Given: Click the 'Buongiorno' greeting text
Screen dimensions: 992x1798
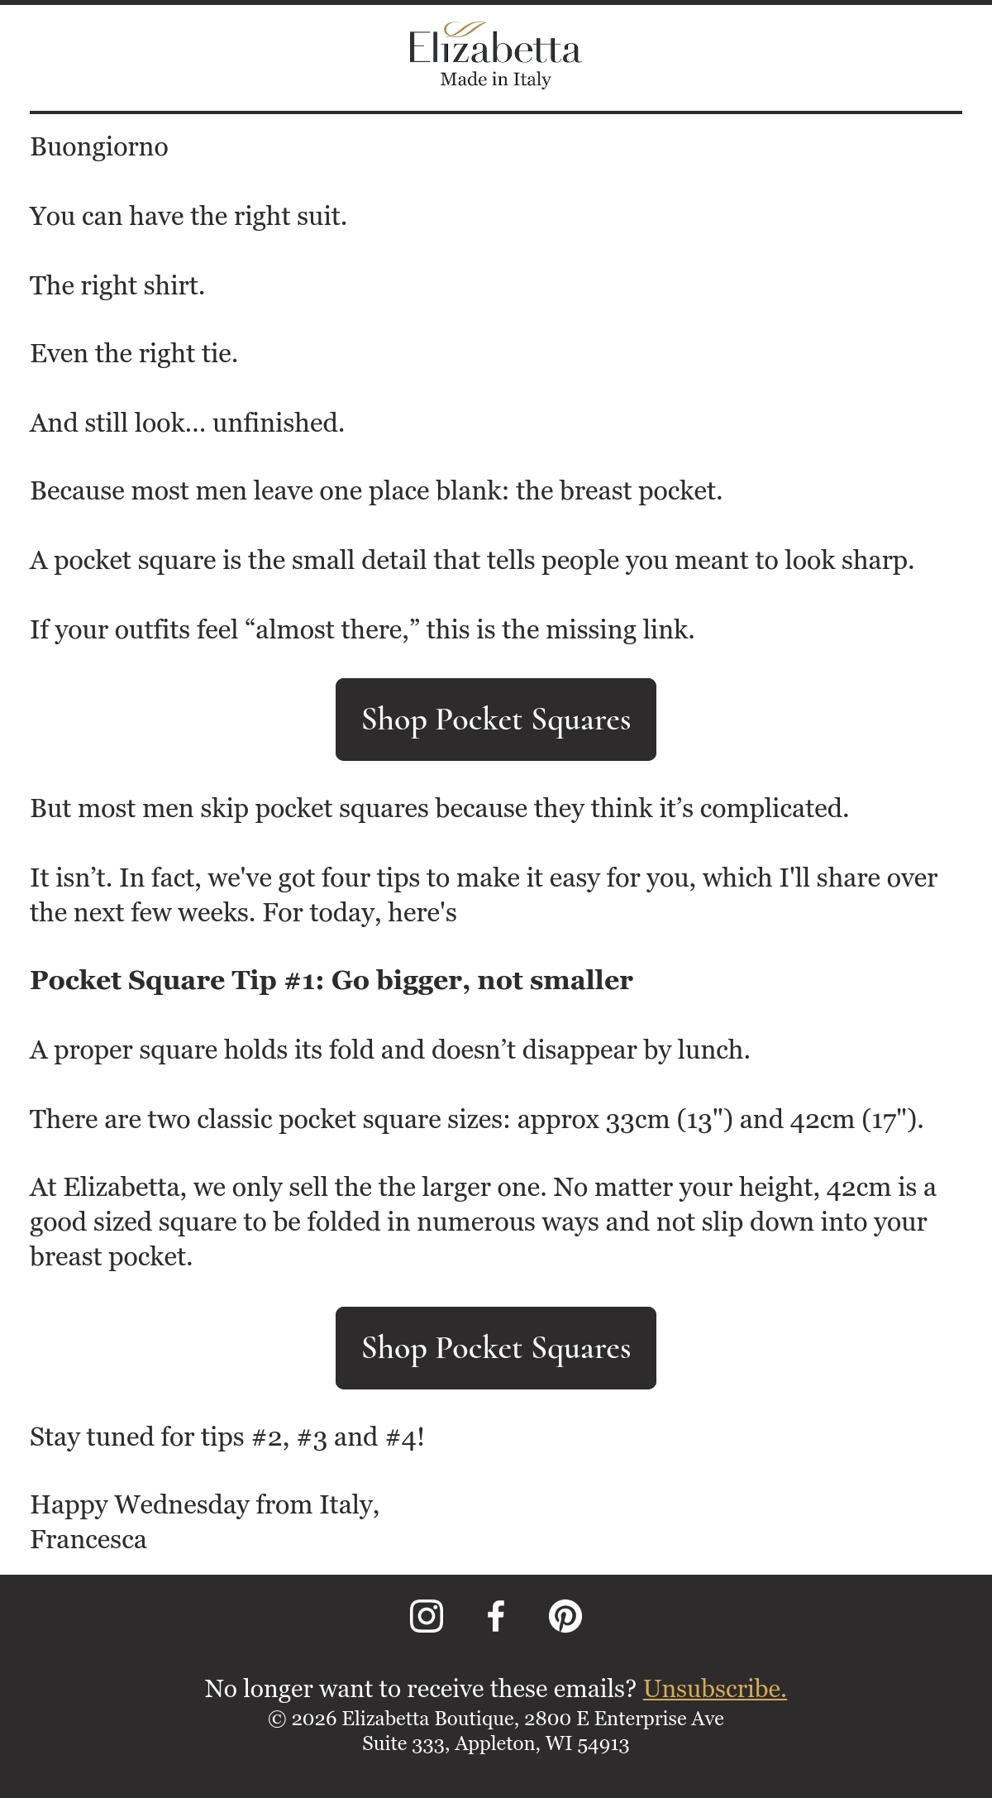Looking at the screenshot, I should 99,147.
